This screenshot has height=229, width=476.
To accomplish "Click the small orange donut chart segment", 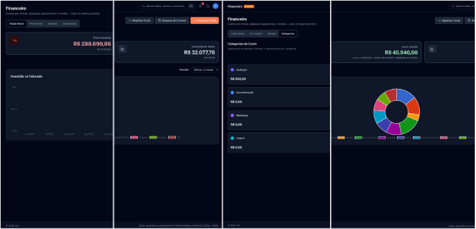I will 413,117.
